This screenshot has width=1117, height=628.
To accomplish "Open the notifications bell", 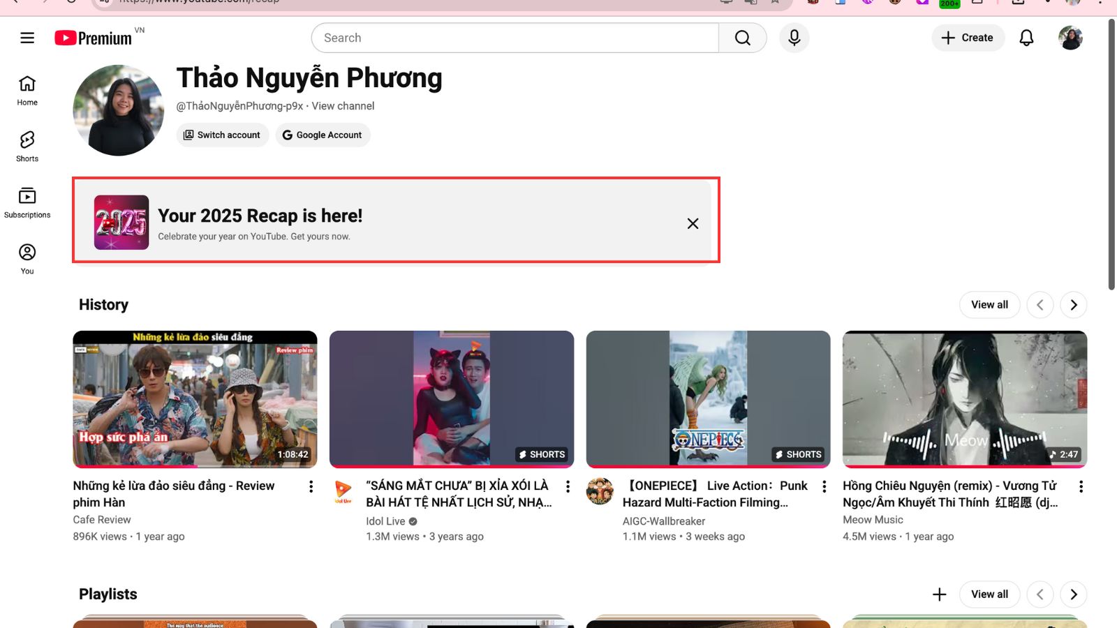I will (x=1026, y=38).
